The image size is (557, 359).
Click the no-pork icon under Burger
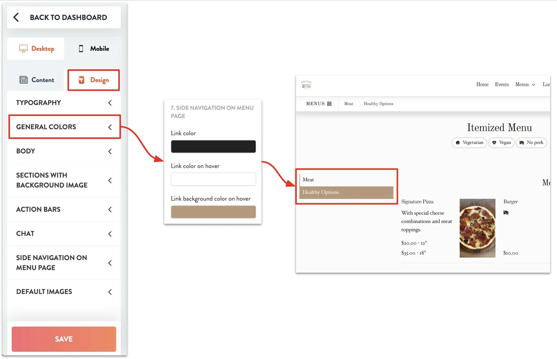pos(506,213)
